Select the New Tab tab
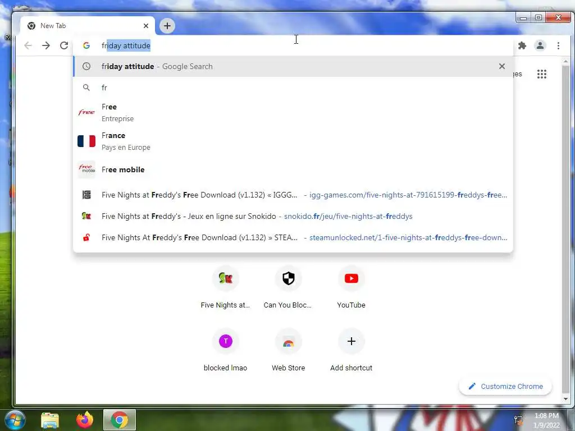575x431 pixels. tap(88, 26)
